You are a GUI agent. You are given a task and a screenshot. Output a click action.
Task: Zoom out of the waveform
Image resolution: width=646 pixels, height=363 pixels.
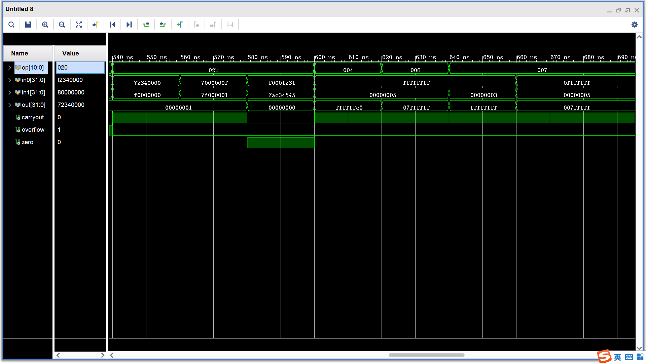tap(62, 24)
